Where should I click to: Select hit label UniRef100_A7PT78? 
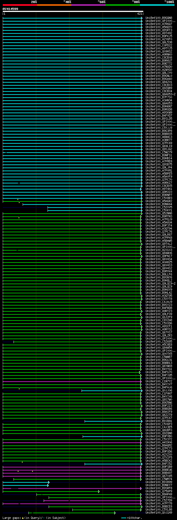click(x=159, y=504)
